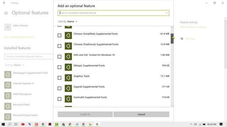The image size is (227, 127).
Task: Click the Get help link
Action: 190,38
